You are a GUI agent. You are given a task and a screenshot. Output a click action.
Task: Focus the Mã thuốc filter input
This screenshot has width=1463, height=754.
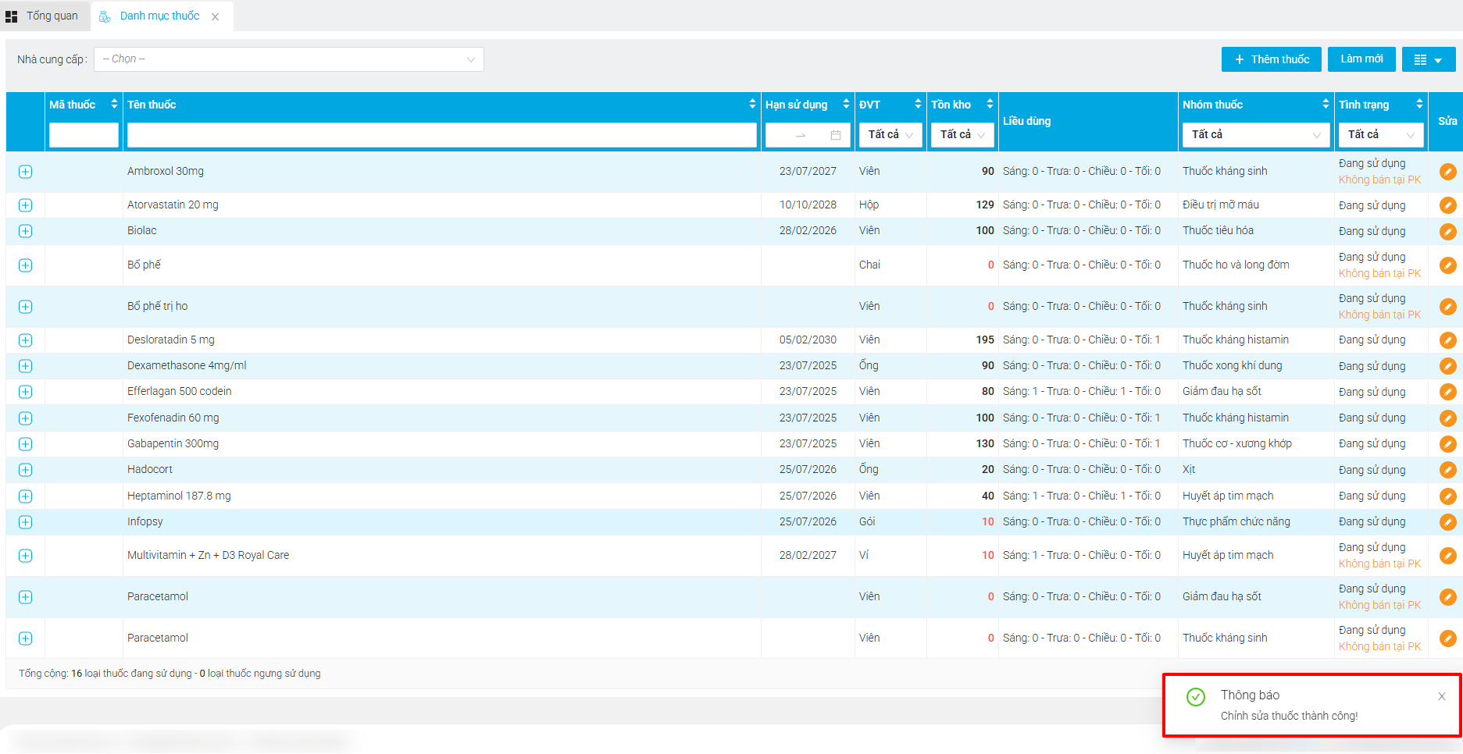point(84,135)
